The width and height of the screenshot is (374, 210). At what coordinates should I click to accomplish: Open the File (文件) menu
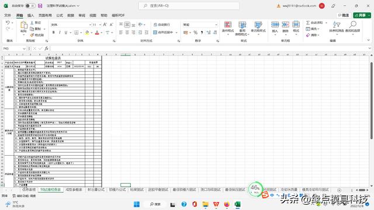(x=8, y=15)
